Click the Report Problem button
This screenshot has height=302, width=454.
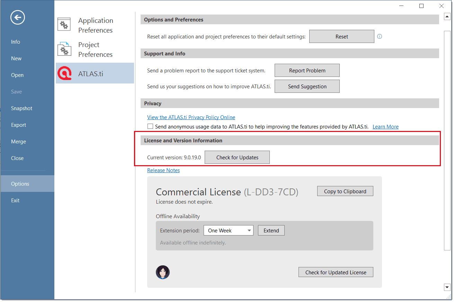click(307, 70)
